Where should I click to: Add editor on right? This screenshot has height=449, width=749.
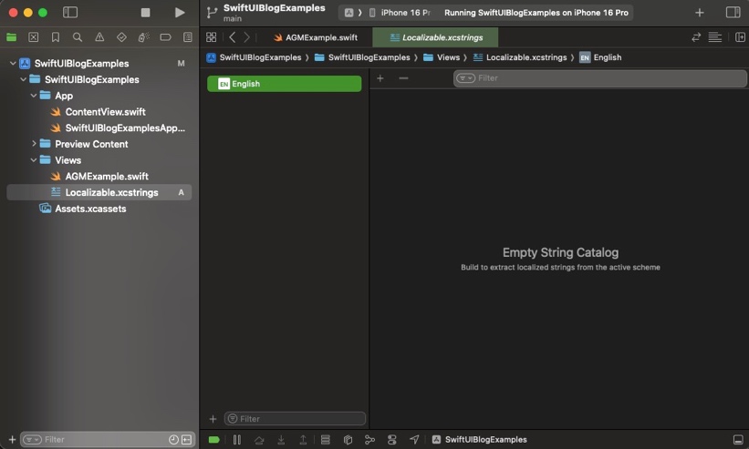[x=740, y=37]
